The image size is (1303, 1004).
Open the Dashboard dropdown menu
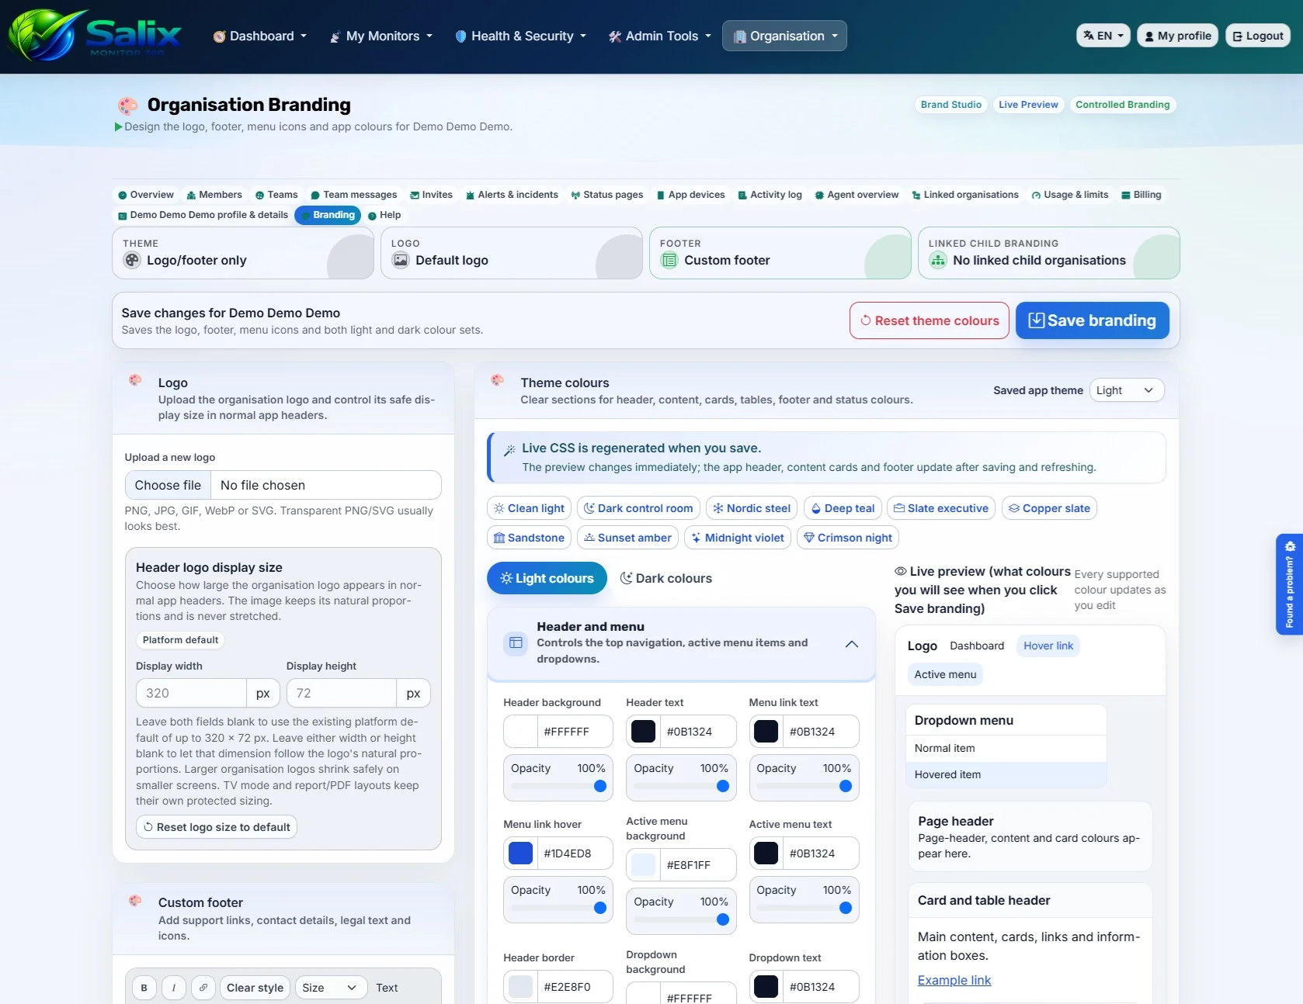(x=260, y=36)
